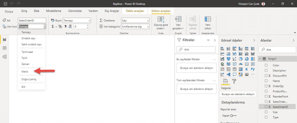Open the format paint roller tab
Viewport: 297px width, 123px height.
click(234, 81)
